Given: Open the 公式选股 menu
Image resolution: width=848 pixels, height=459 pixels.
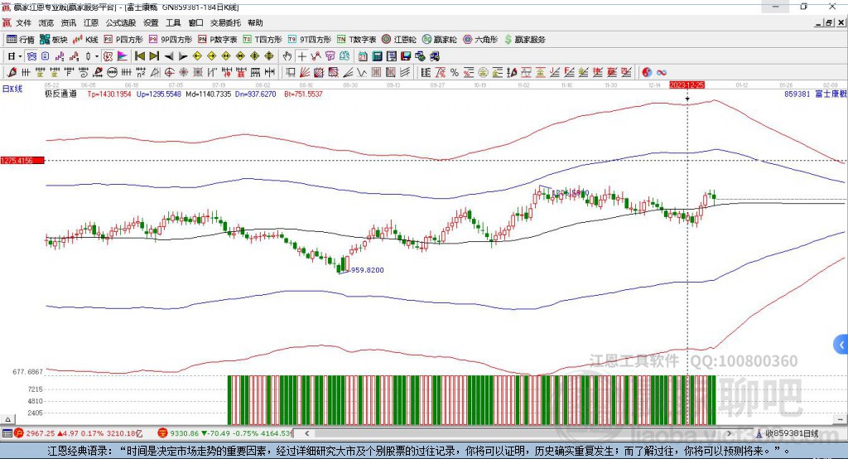Looking at the screenshot, I should (x=120, y=23).
